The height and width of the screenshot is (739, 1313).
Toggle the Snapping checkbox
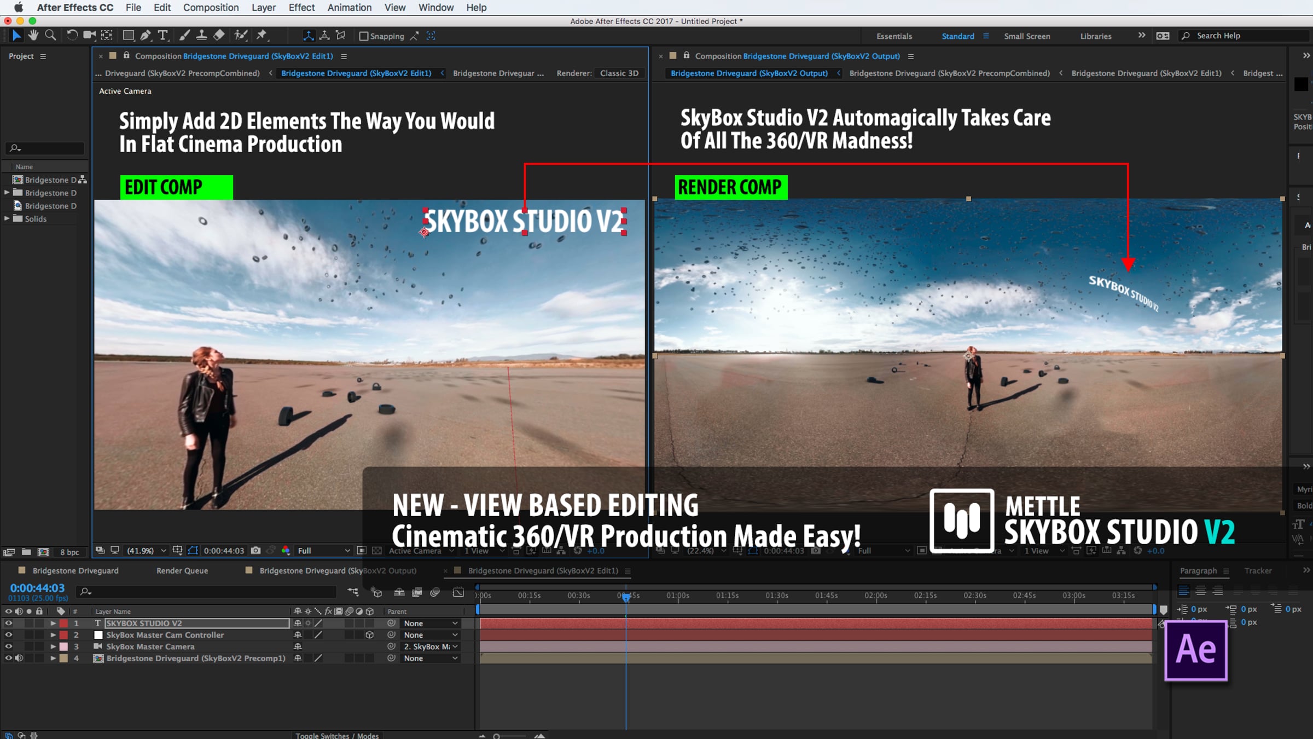point(363,36)
